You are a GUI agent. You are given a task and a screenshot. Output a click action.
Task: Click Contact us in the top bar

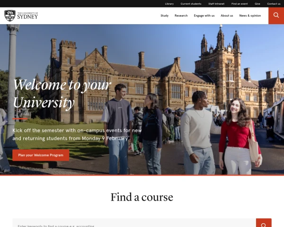[x=274, y=4]
